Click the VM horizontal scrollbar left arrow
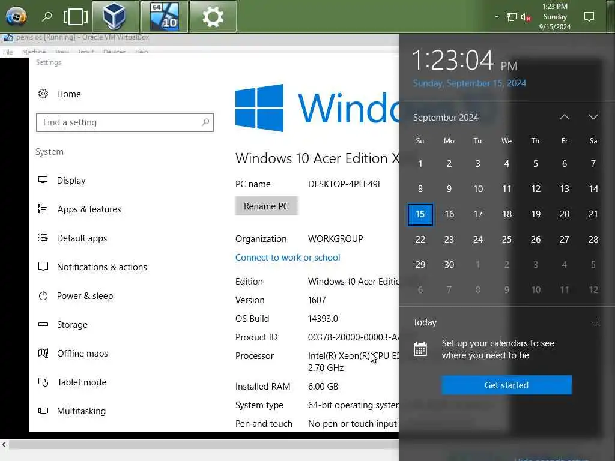Viewport: 615px width, 461px height. click(4, 444)
